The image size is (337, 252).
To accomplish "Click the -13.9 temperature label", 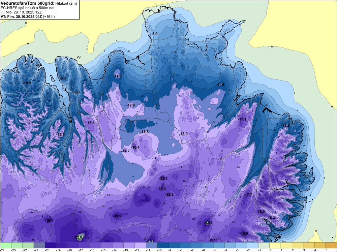I will (183, 134).
